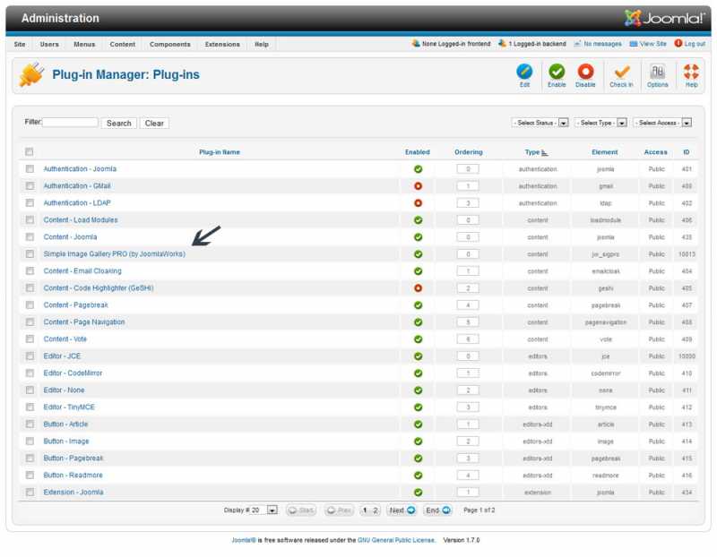Click the Check In toolbar icon

click(621, 75)
